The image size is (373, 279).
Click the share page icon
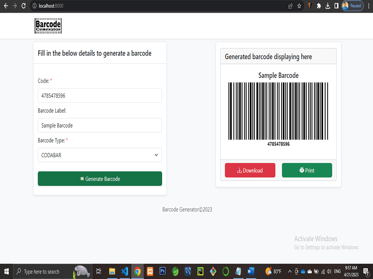(290, 6)
